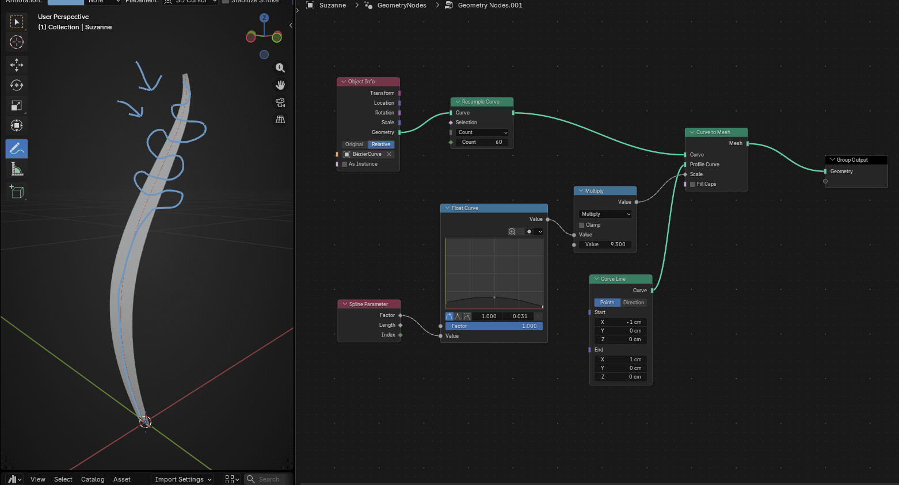Expand the Import Settings dropdown
Image resolution: width=899 pixels, height=485 pixels.
pyautogui.click(x=182, y=479)
